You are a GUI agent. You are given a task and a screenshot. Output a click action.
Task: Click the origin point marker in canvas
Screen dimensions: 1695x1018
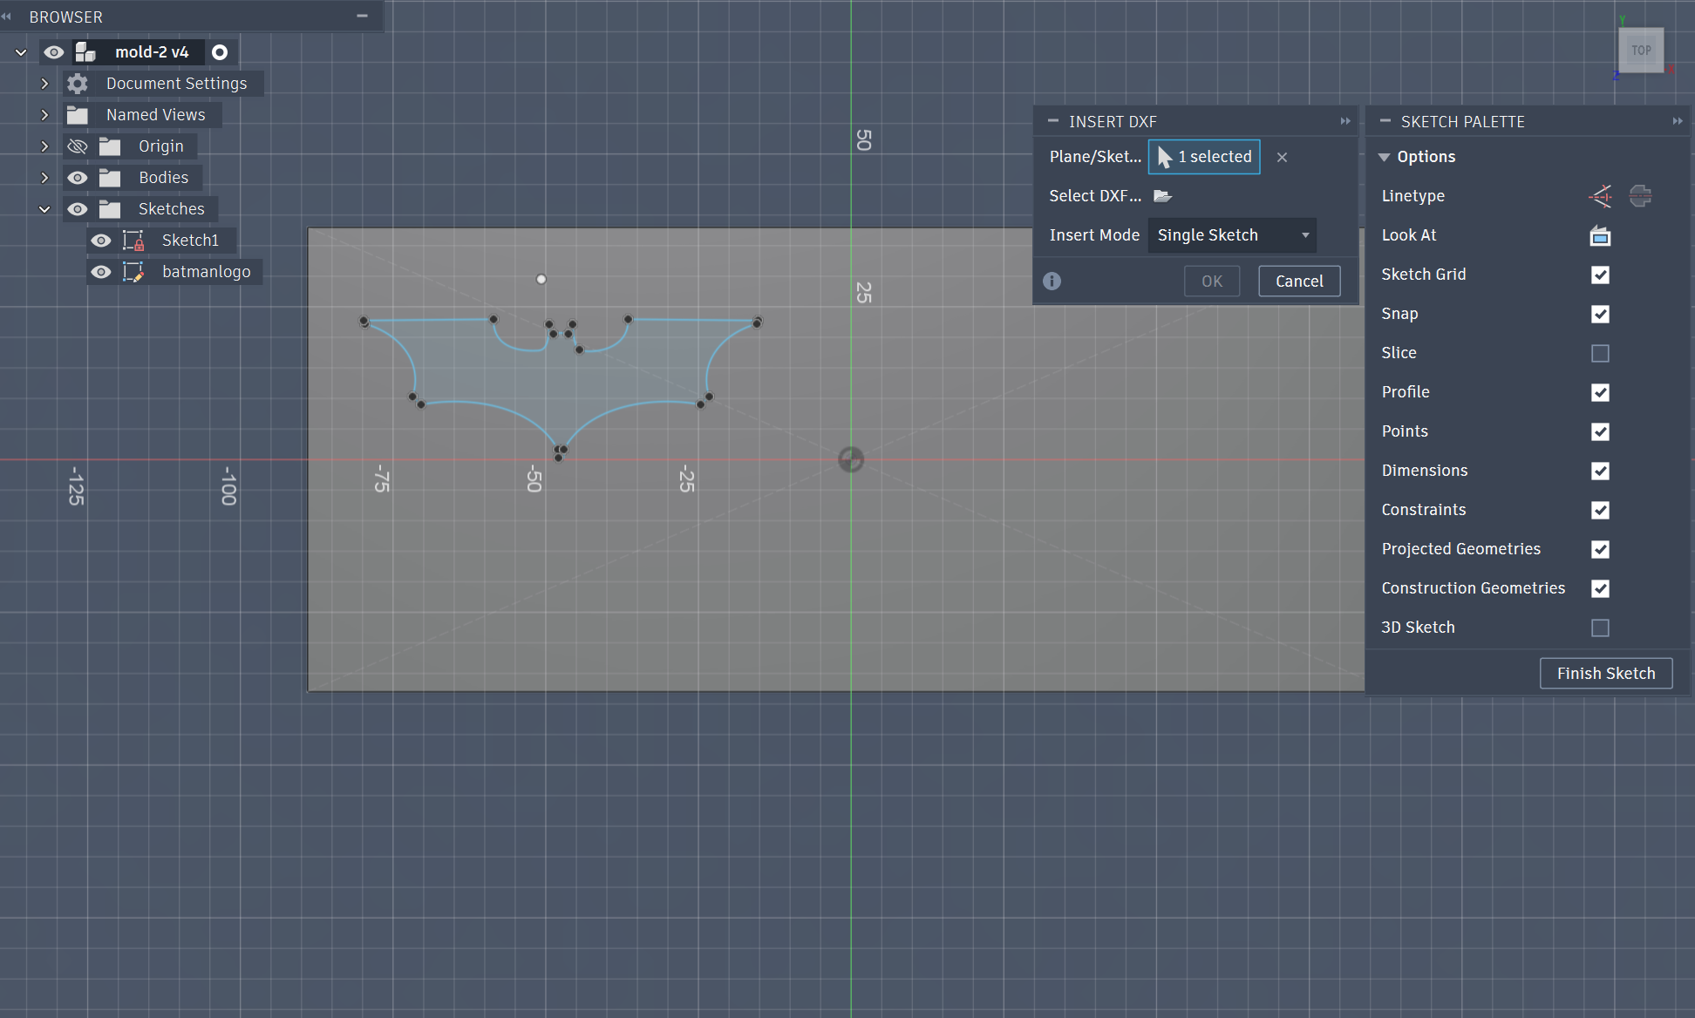click(851, 459)
